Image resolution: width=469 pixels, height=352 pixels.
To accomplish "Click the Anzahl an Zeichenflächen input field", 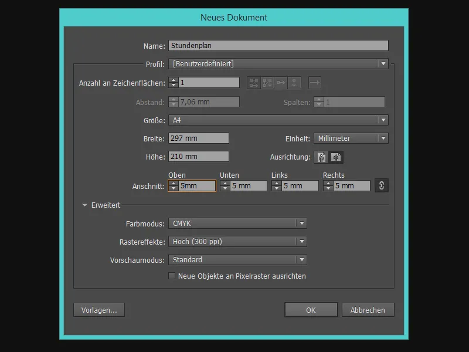I will pyautogui.click(x=209, y=83).
